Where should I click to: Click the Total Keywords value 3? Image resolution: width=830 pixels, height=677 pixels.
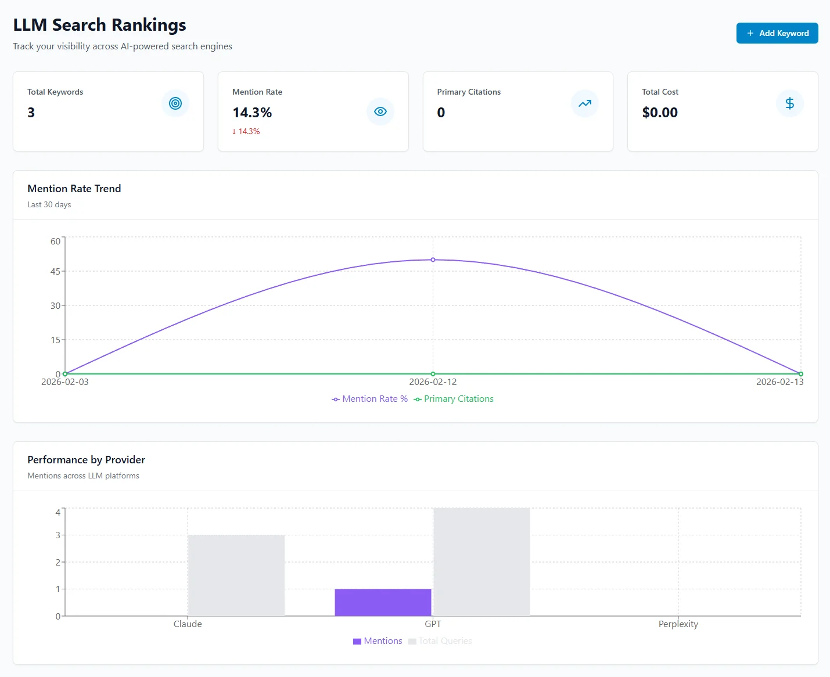[31, 113]
